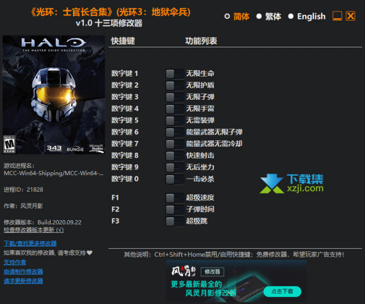Click the 数字键 9 hotkey label
This screenshot has width=365, height=304.
125,167
